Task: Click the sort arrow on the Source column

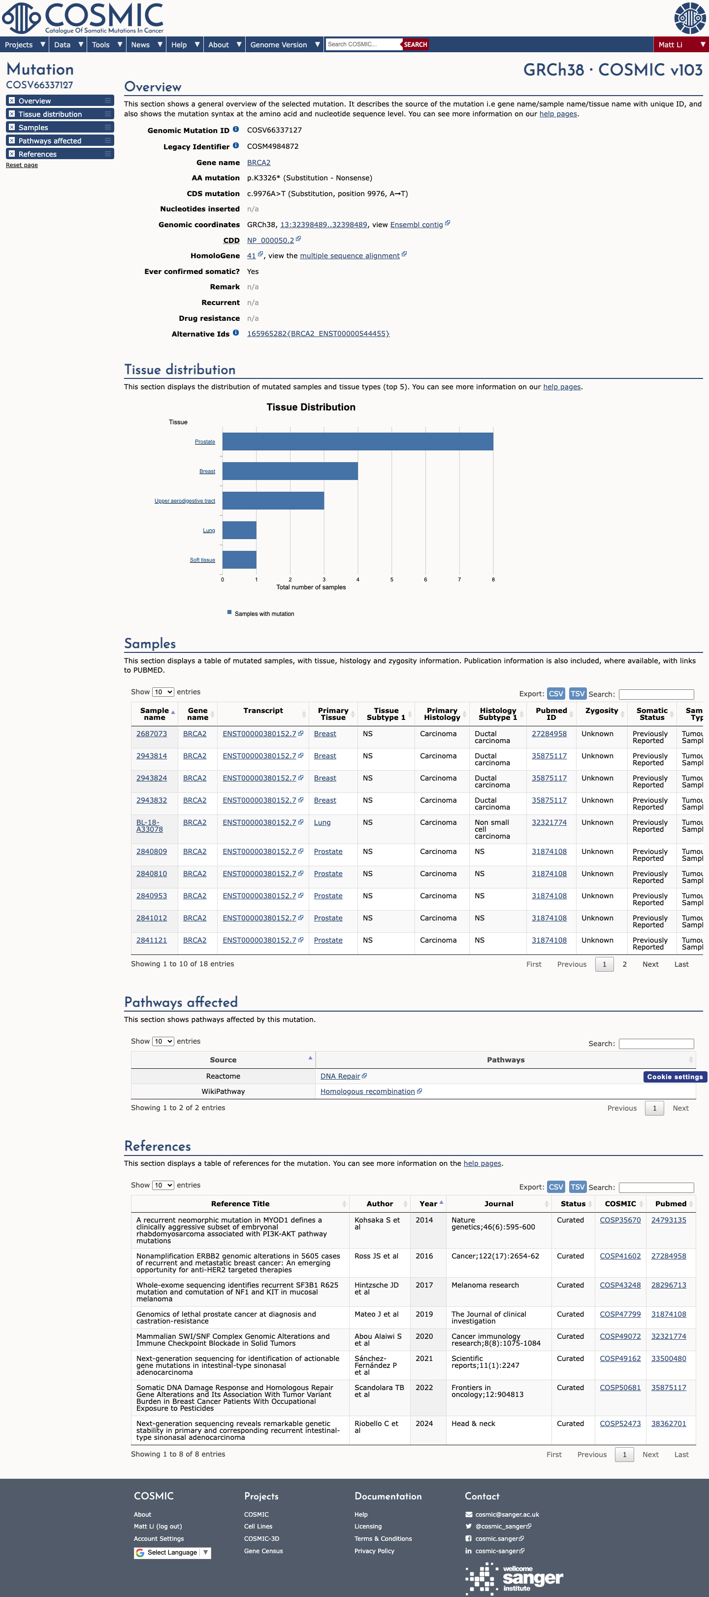Action: [310, 1057]
